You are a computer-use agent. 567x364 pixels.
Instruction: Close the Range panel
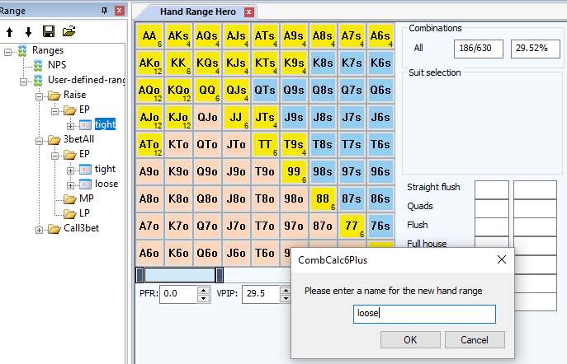click(x=119, y=11)
